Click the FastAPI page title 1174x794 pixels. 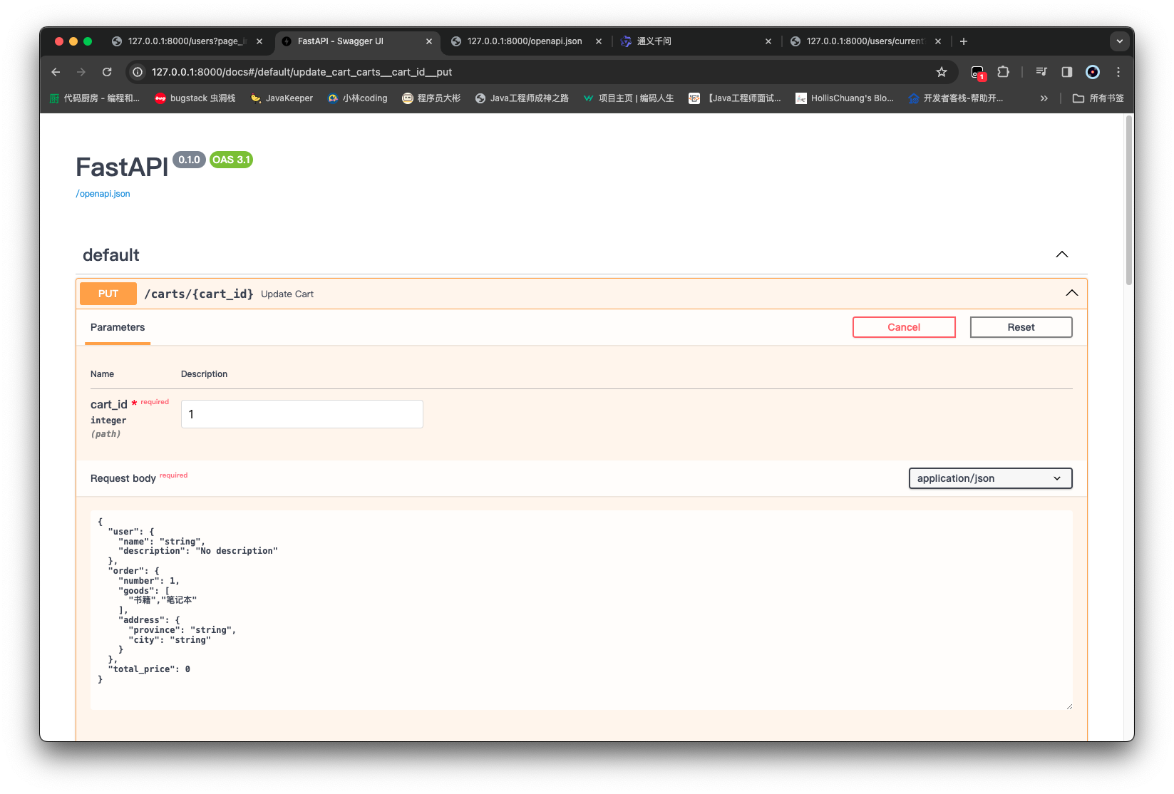point(122,167)
